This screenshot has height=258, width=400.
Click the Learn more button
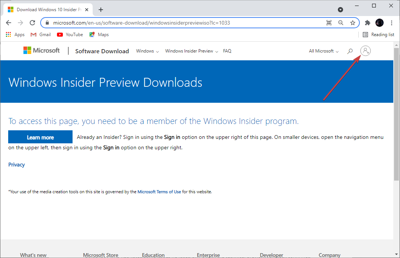[x=40, y=137]
